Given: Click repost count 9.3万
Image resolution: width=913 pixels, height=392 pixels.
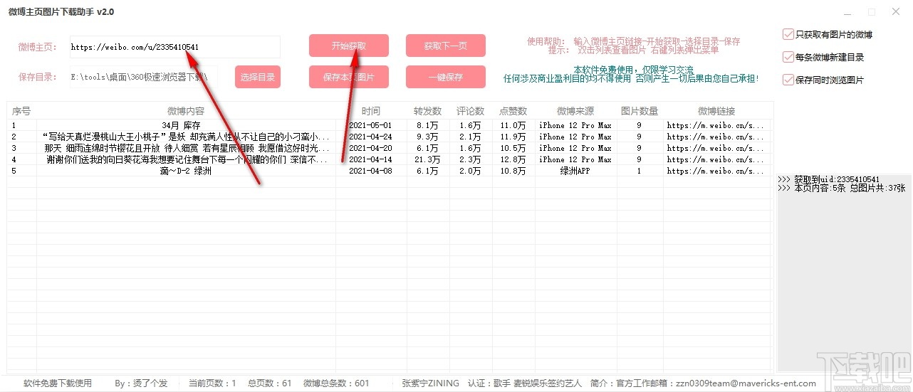Looking at the screenshot, I should coord(428,137).
